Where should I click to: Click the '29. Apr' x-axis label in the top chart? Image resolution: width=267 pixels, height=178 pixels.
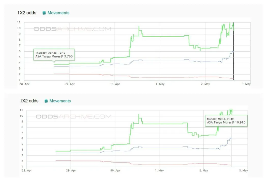pos(69,84)
